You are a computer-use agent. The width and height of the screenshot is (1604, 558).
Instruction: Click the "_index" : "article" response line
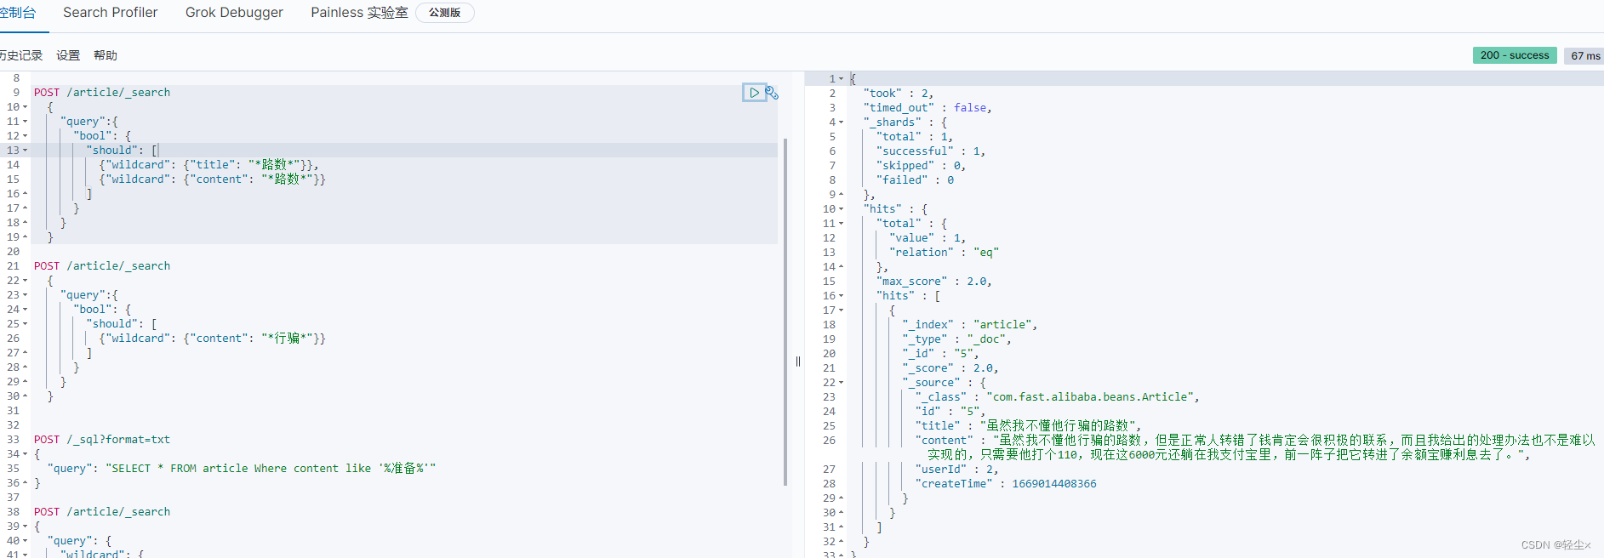coord(970,325)
